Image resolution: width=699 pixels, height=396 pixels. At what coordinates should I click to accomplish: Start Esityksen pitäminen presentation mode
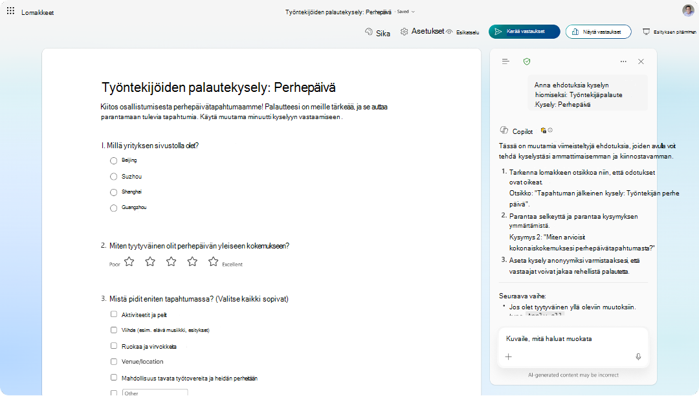[669, 32]
